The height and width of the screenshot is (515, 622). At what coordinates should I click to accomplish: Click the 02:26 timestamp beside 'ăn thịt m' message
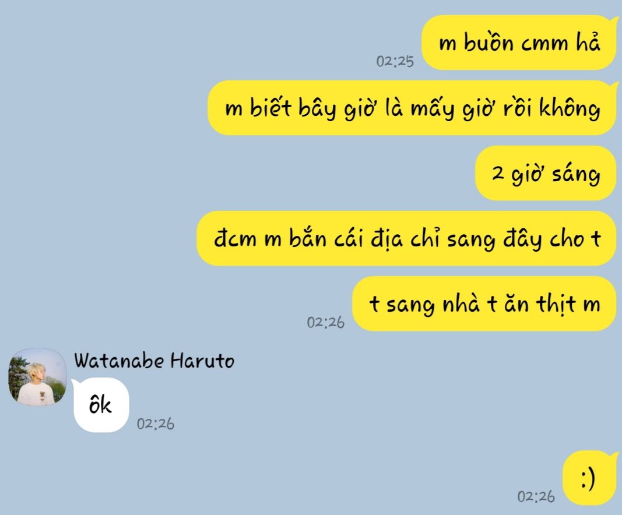click(x=326, y=322)
